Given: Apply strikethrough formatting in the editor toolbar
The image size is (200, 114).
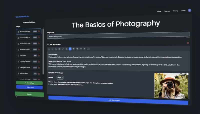Looking at the screenshot, I should click(66, 49).
